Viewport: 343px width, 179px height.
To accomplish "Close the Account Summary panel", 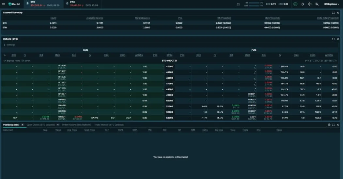I will [338, 13].
